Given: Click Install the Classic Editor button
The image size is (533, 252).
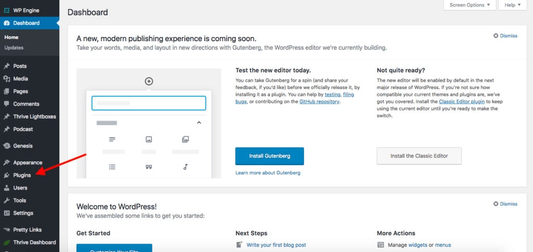Looking at the screenshot, I should pos(419,156).
